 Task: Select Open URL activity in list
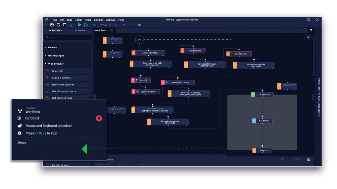(x=67, y=71)
